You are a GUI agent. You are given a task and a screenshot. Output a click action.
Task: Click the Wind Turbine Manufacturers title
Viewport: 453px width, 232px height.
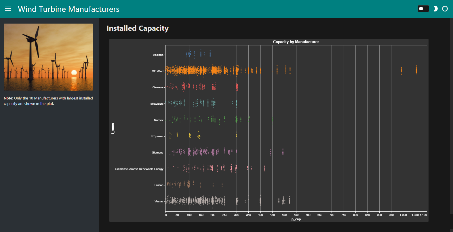(68, 9)
